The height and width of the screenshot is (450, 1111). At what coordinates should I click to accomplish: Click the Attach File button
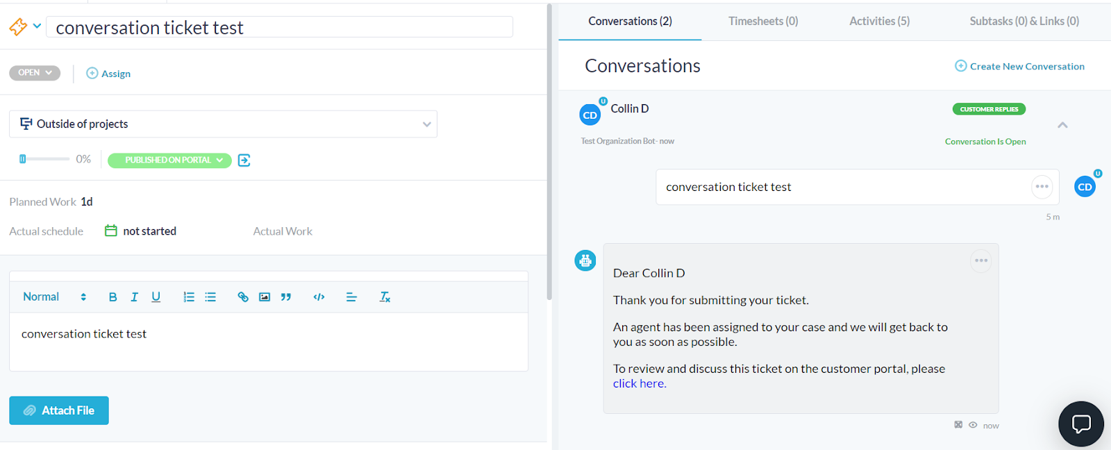pos(59,410)
